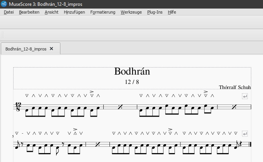Close the Bodhrán_12-8_impros tab
263x162 pixels.
pos(51,49)
